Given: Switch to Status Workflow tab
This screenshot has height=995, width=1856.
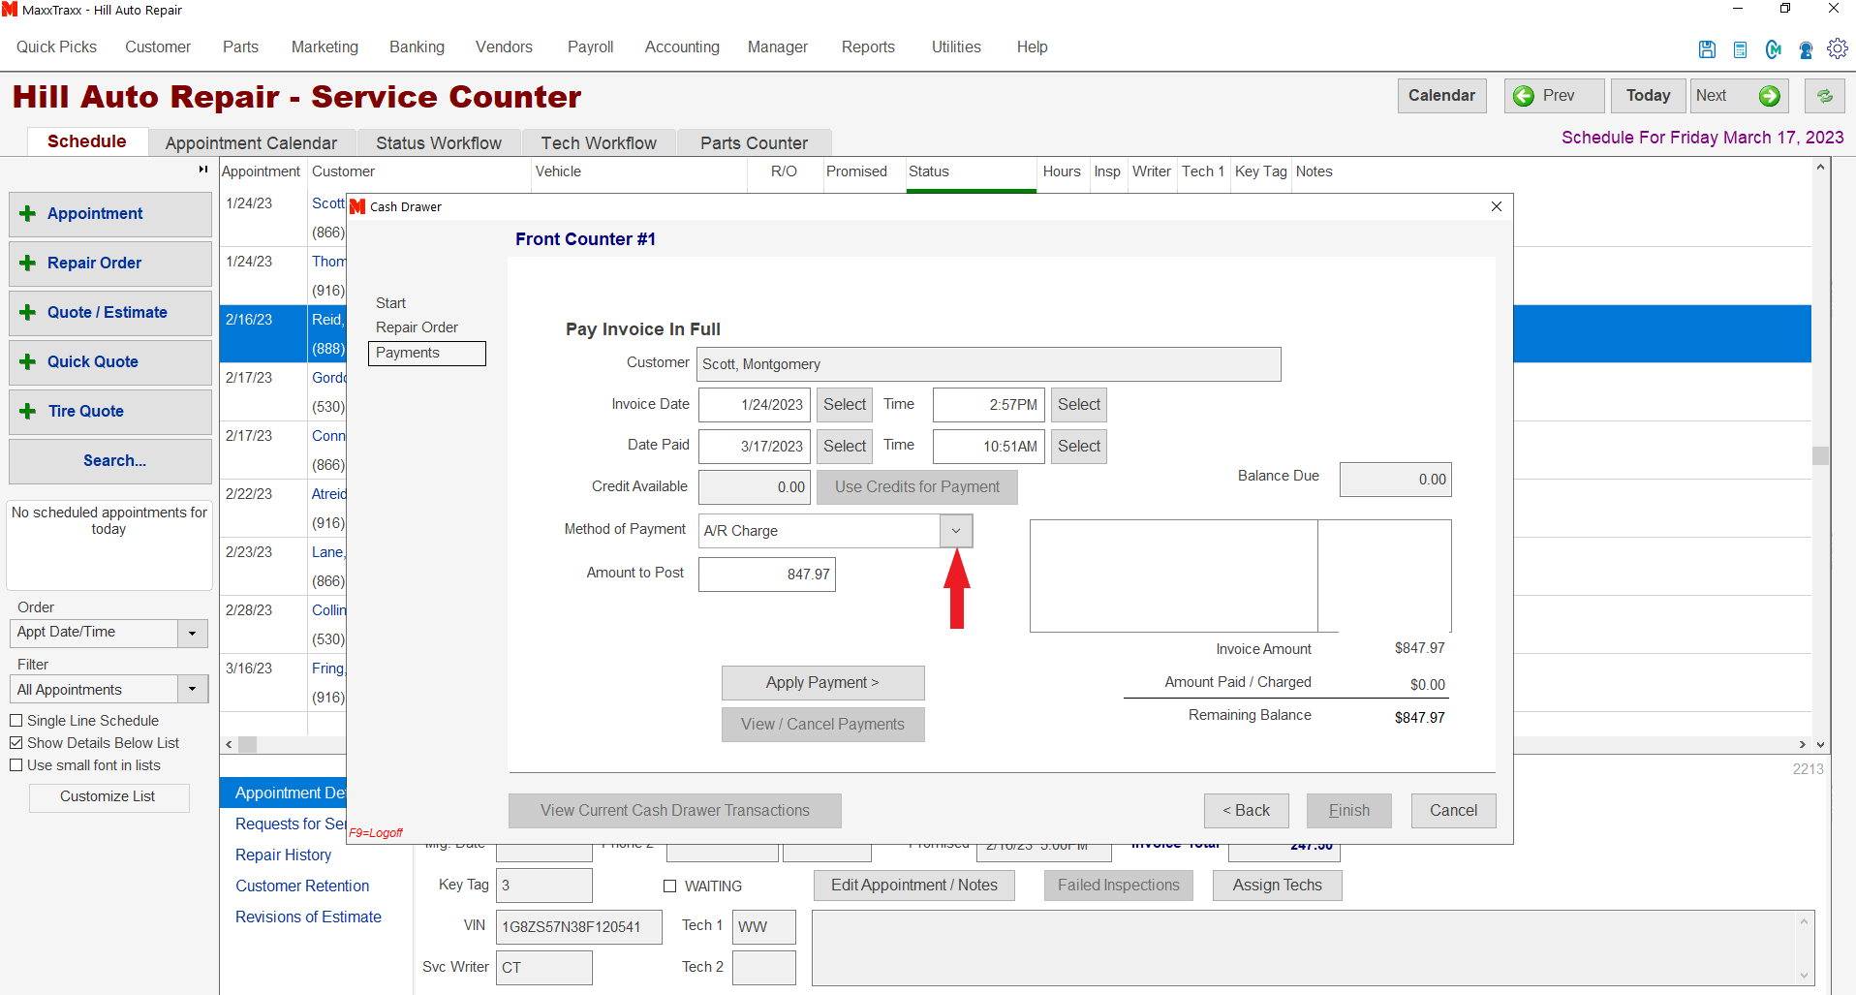Looking at the screenshot, I should (439, 142).
